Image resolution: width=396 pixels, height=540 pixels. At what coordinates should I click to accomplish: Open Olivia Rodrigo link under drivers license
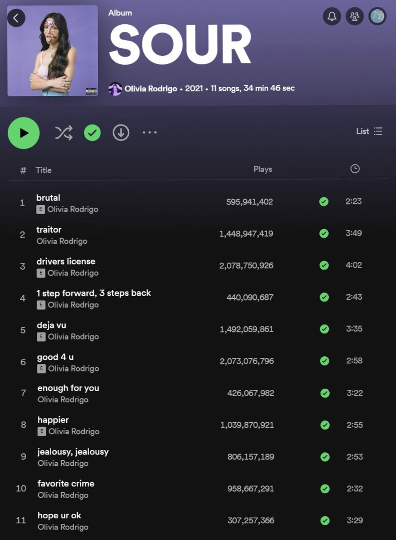(x=73, y=273)
